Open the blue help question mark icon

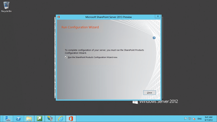154,38
